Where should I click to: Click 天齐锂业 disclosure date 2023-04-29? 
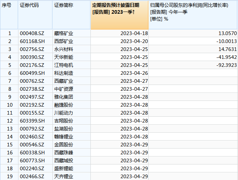point(134,176)
